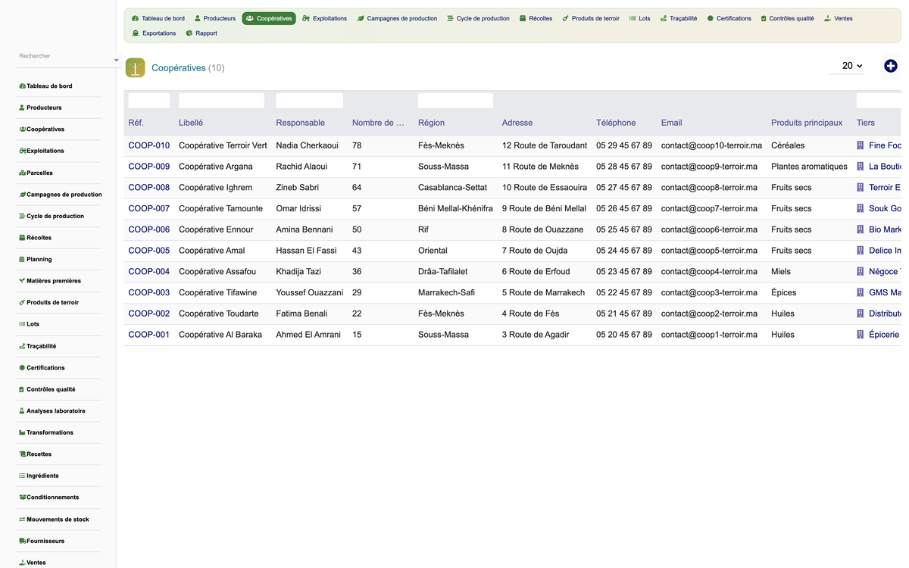Click Transformations icon in sidebar
This screenshot has height=568, width=909.
tap(22, 432)
